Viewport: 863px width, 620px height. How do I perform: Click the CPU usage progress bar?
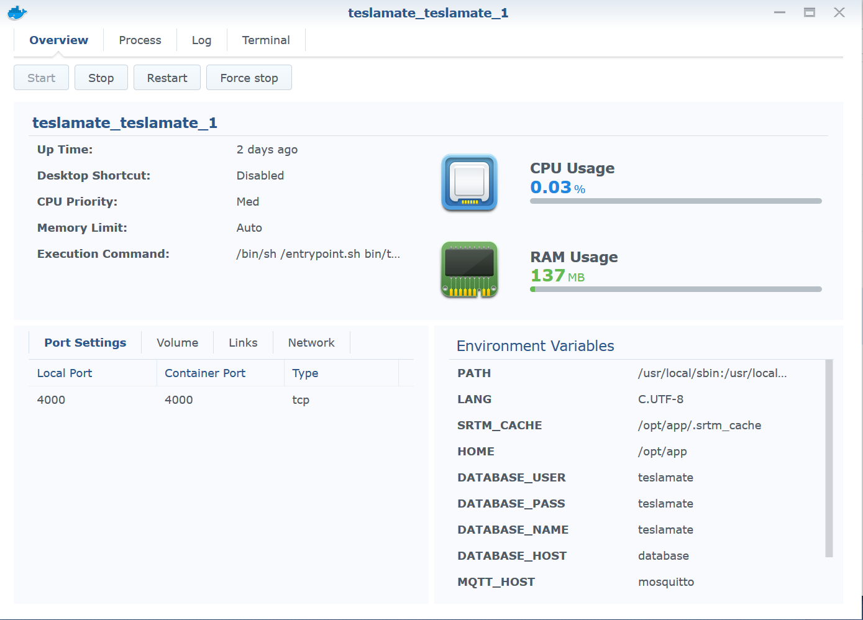676,201
